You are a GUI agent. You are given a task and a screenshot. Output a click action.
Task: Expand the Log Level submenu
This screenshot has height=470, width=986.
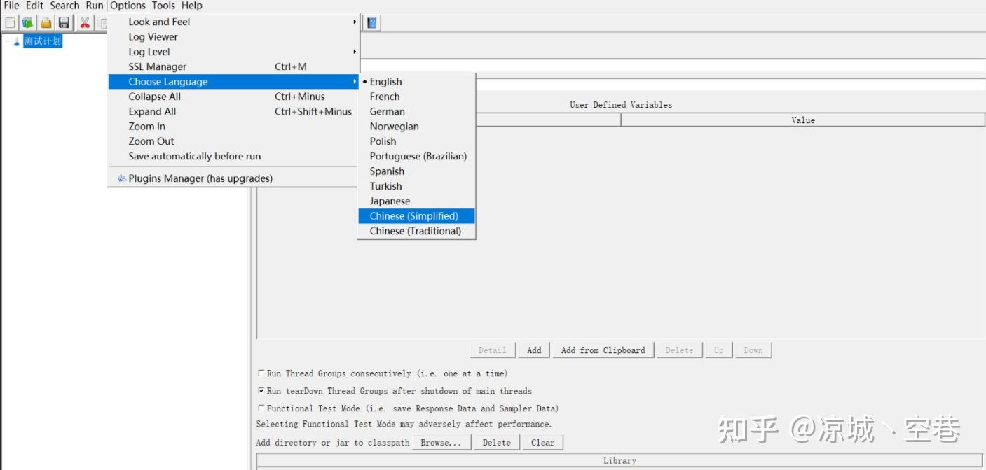(x=233, y=52)
